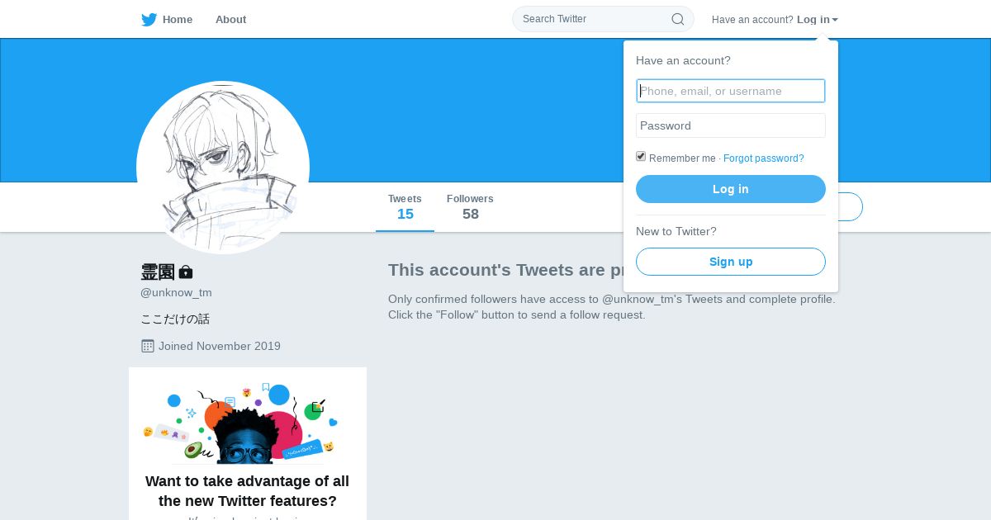Select the Followers tab showing 58

point(470,207)
